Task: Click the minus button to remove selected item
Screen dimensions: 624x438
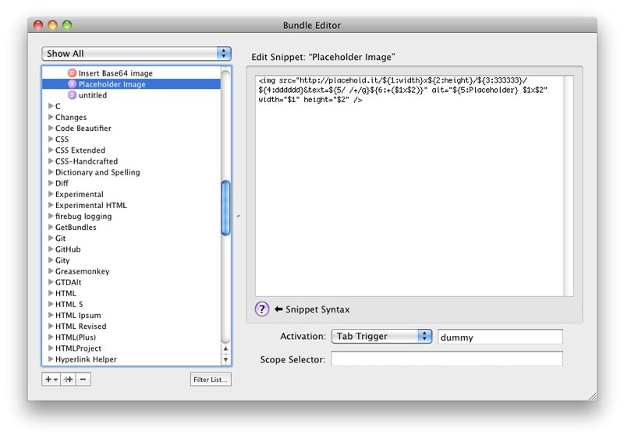Action: click(83, 380)
